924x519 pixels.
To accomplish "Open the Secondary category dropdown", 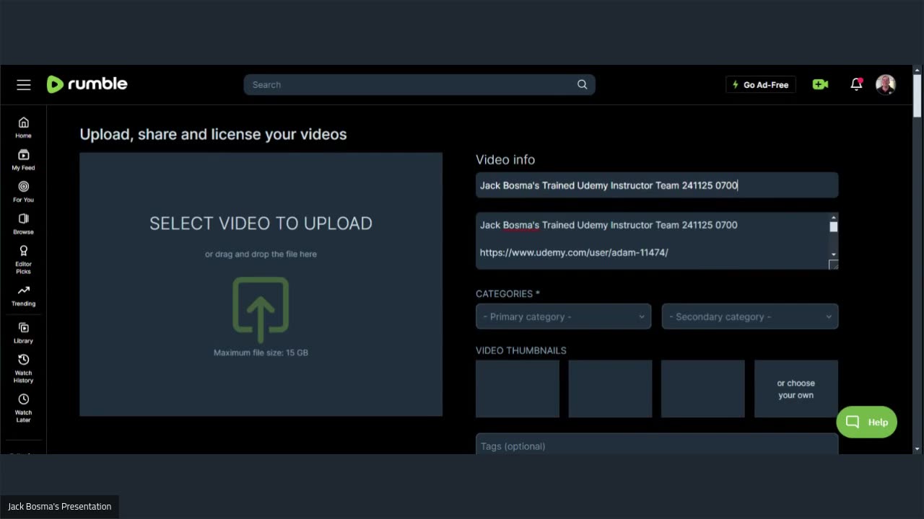I will [749, 316].
